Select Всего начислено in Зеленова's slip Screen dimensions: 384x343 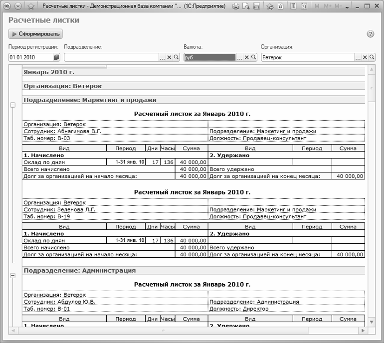click(99, 247)
